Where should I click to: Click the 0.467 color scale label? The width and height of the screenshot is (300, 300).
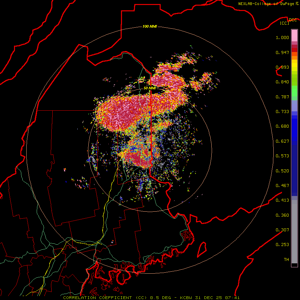point(282,186)
